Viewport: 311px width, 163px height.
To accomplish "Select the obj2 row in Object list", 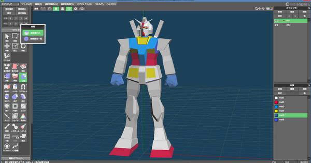I will (290, 25).
